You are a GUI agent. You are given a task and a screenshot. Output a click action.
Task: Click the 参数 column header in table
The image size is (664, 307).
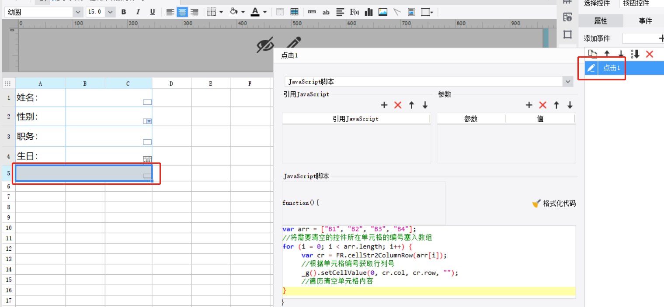click(471, 119)
